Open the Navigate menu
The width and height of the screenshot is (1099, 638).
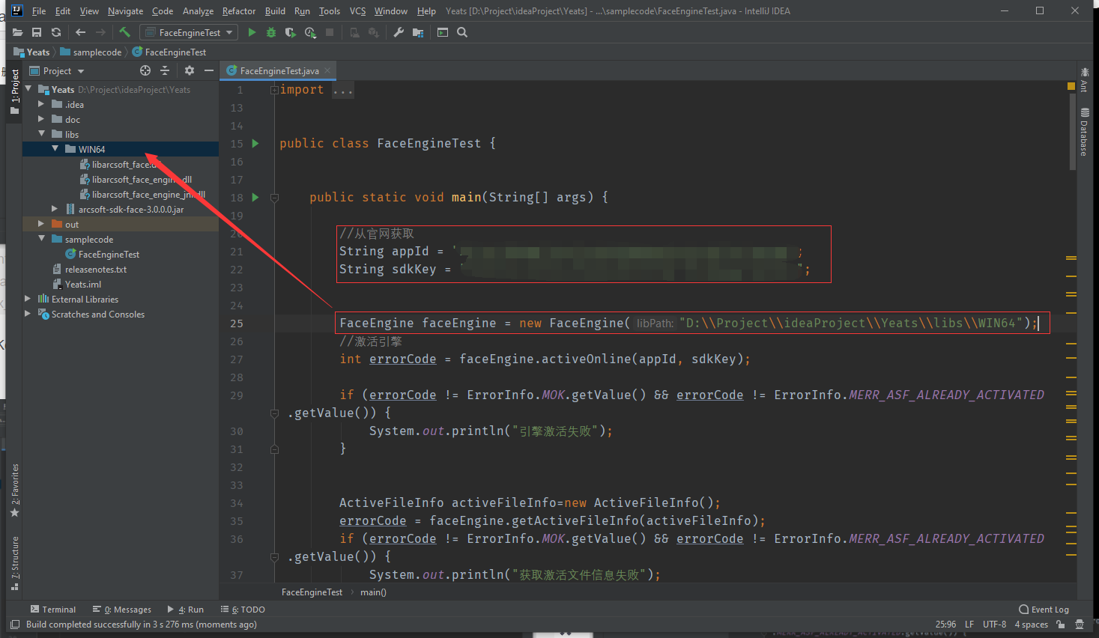tap(125, 11)
